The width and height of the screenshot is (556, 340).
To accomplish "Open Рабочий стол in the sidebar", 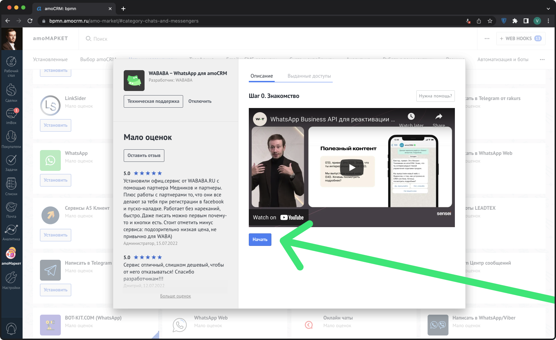I will (x=11, y=67).
